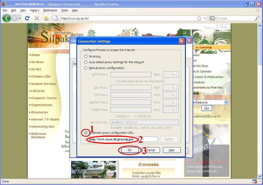Select the SOCKS v4 radio button

click(x=113, y=116)
